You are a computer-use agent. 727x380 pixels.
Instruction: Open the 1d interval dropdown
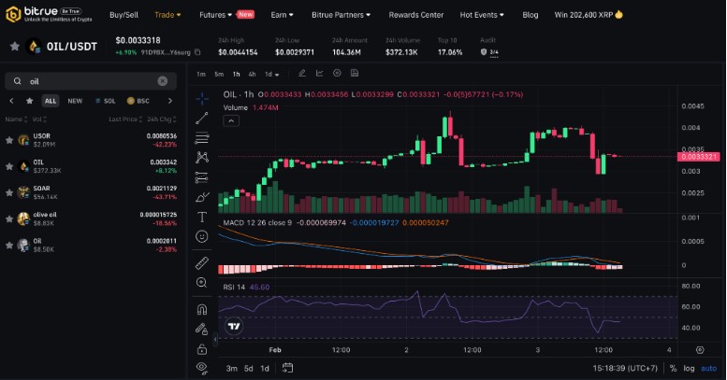(271, 74)
